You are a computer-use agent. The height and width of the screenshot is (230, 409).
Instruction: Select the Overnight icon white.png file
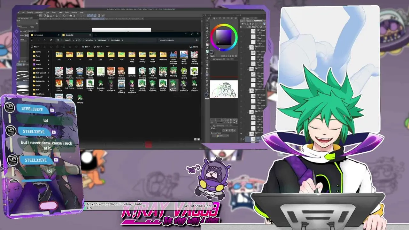coord(121,86)
